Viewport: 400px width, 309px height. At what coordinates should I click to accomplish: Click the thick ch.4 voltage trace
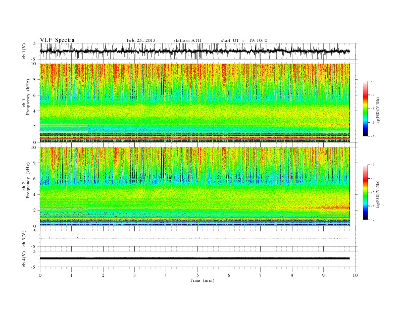coord(194,259)
